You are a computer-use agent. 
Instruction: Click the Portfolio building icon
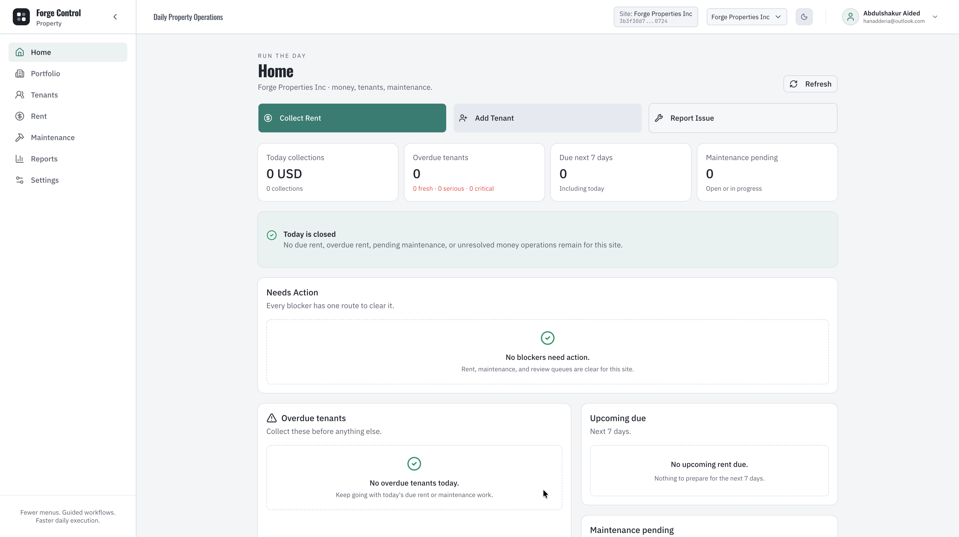(x=20, y=73)
